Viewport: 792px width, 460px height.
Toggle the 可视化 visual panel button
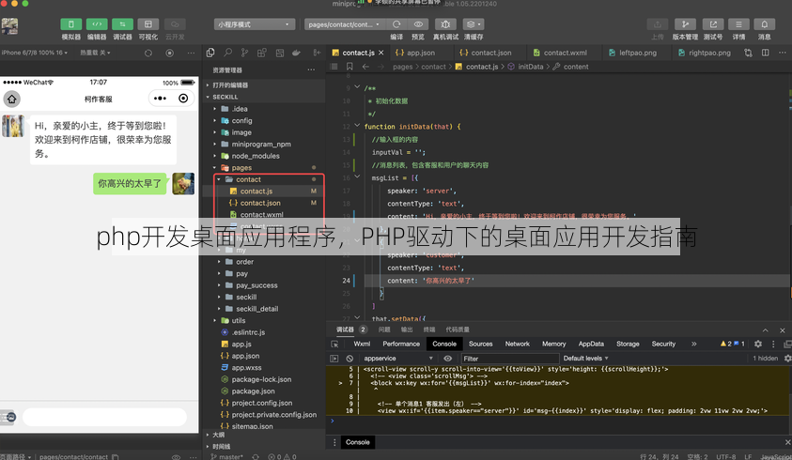(148, 24)
